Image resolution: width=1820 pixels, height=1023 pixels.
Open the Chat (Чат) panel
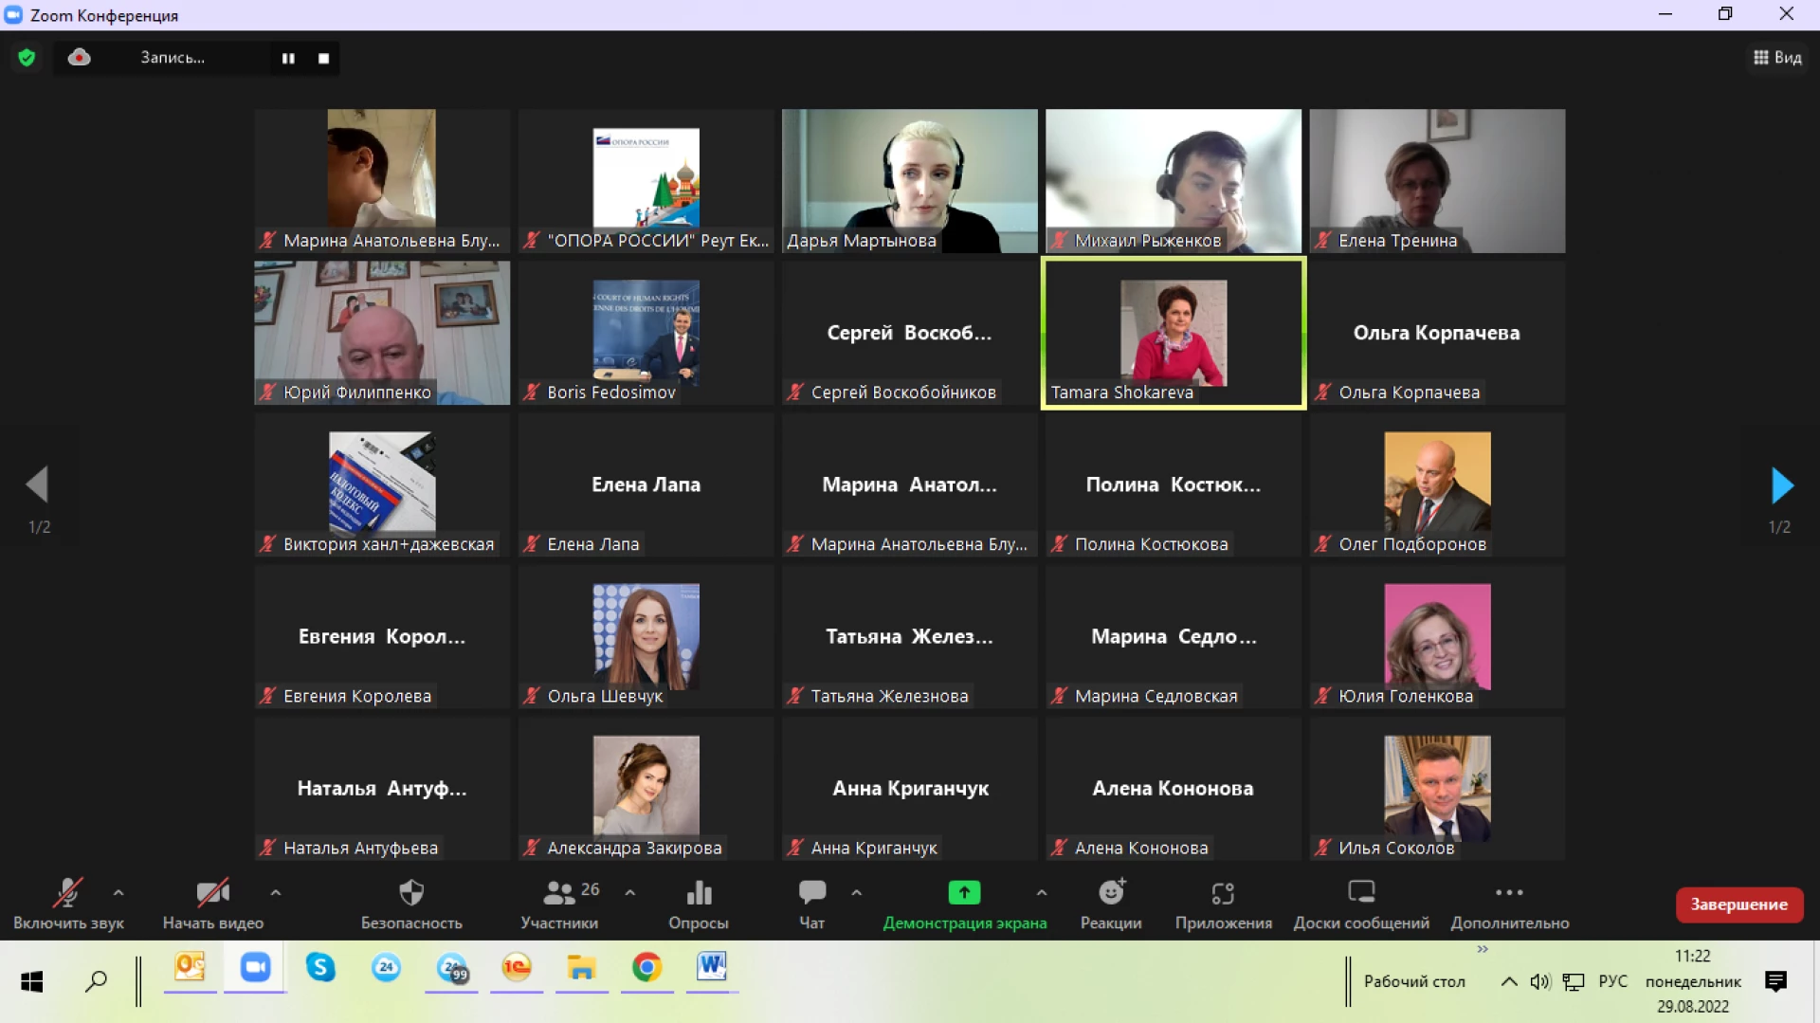point(812,893)
